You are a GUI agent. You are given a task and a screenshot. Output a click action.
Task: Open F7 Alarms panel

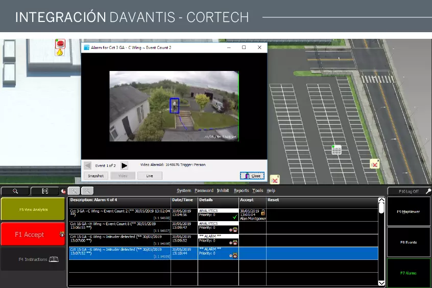(409, 273)
